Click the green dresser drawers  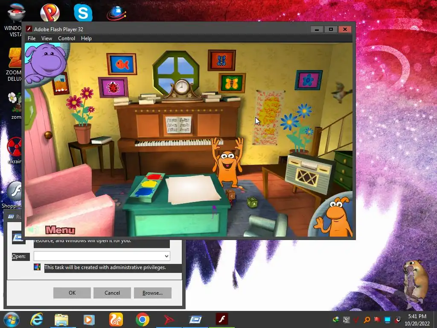pos(344,170)
